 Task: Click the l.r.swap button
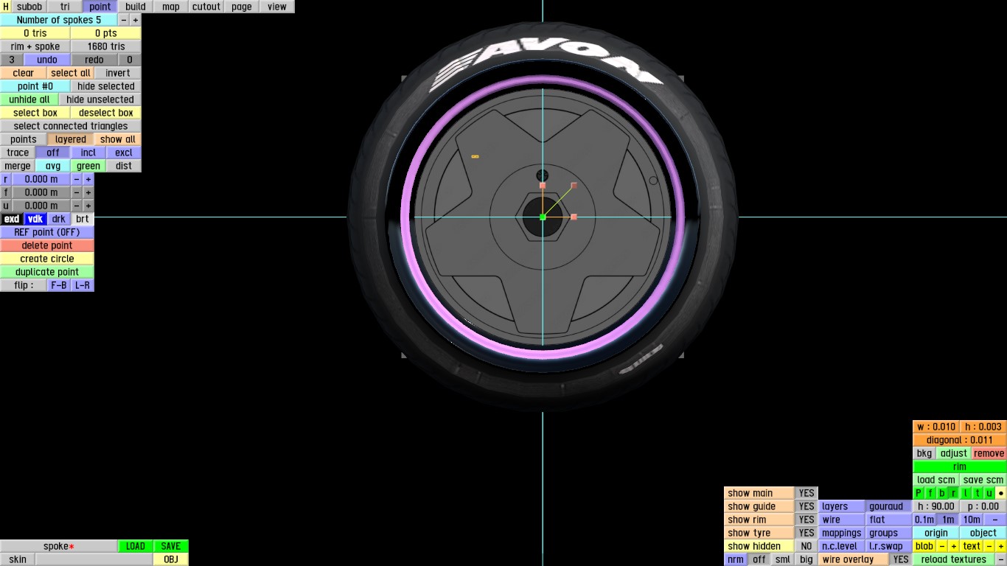coord(889,546)
